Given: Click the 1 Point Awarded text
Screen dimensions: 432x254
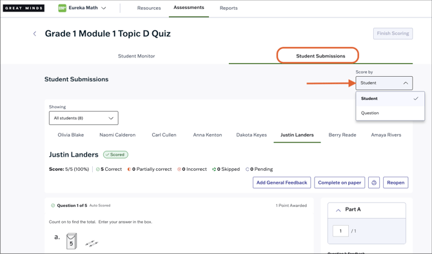Looking at the screenshot, I should point(291,206).
